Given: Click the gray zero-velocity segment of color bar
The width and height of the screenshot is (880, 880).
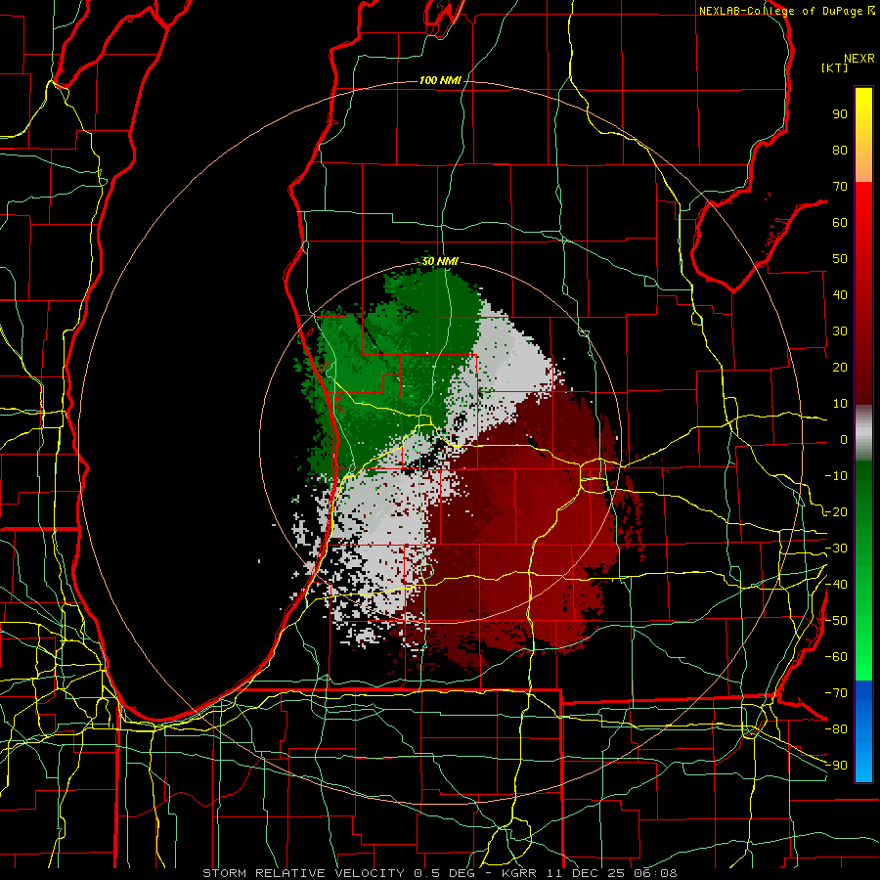Looking at the screenshot, I should (x=863, y=432).
